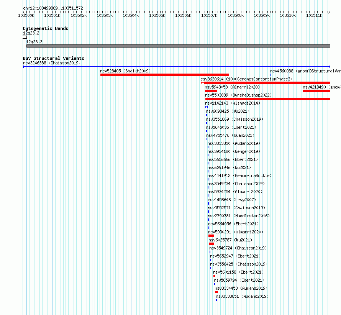Screen dimensions: 341x315
Task: Click the 103511k ruler position label
Action: (314, 15)
